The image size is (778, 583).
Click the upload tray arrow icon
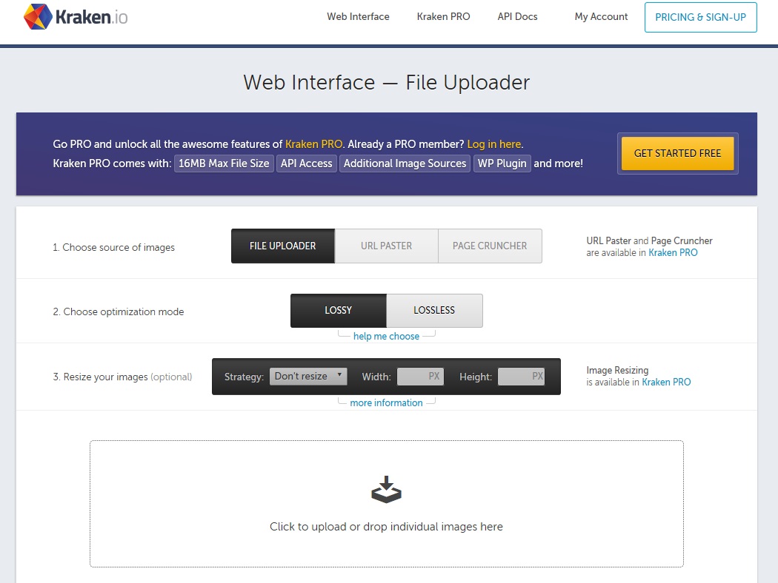tap(386, 489)
